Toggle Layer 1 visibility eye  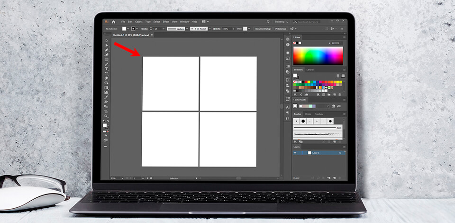coord(295,153)
